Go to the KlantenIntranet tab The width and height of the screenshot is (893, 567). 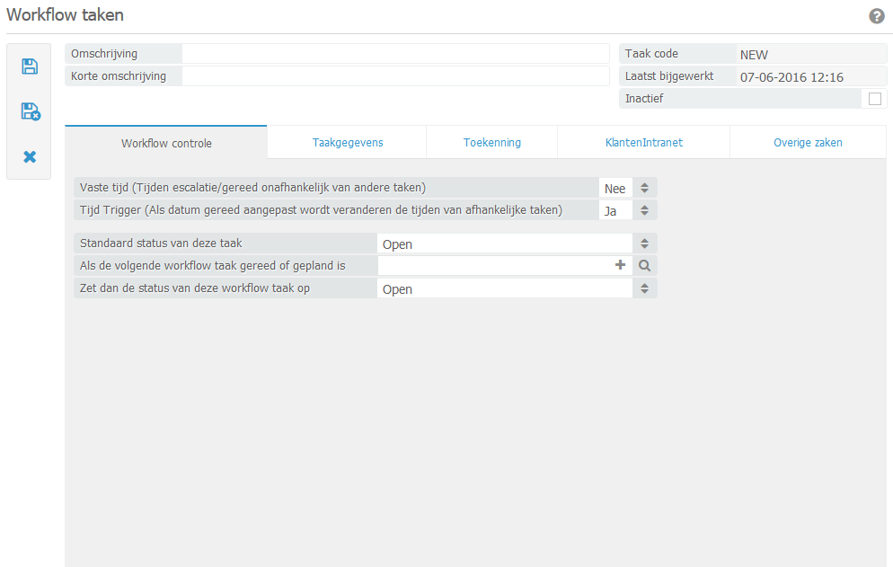pos(643,143)
